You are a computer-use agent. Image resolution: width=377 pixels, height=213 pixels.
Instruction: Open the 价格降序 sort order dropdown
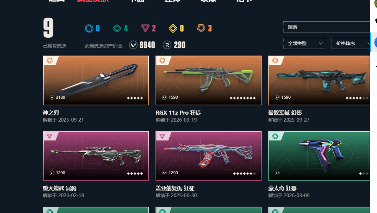point(351,44)
